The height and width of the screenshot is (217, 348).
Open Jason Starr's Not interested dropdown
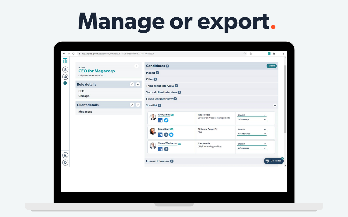pyautogui.click(x=252, y=134)
